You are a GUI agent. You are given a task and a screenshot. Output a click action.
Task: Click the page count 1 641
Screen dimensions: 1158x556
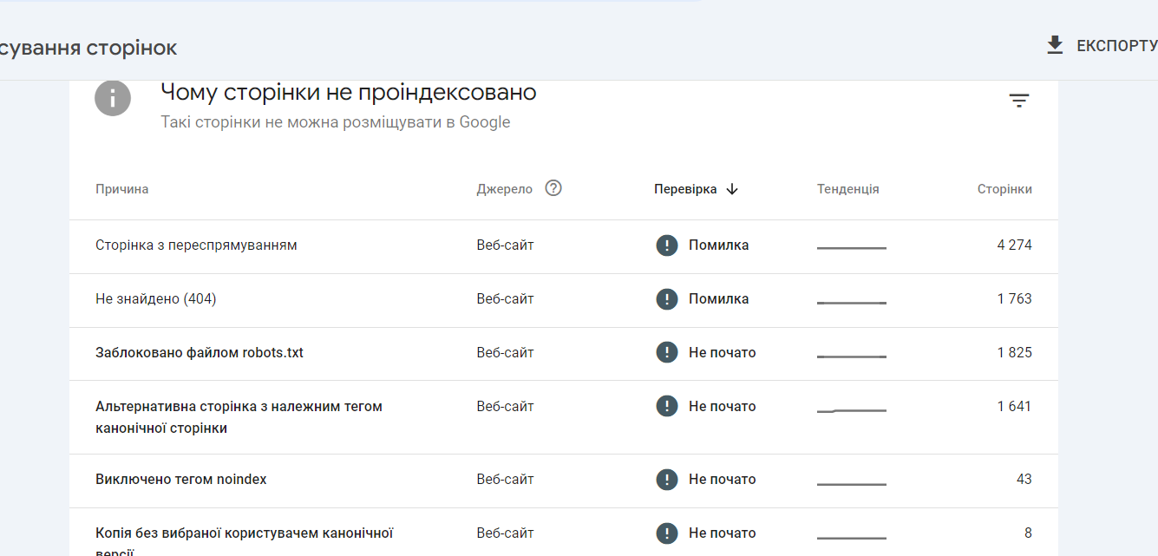(1014, 407)
